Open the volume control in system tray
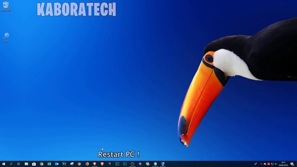This screenshot has height=167, width=297. click(x=276, y=164)
